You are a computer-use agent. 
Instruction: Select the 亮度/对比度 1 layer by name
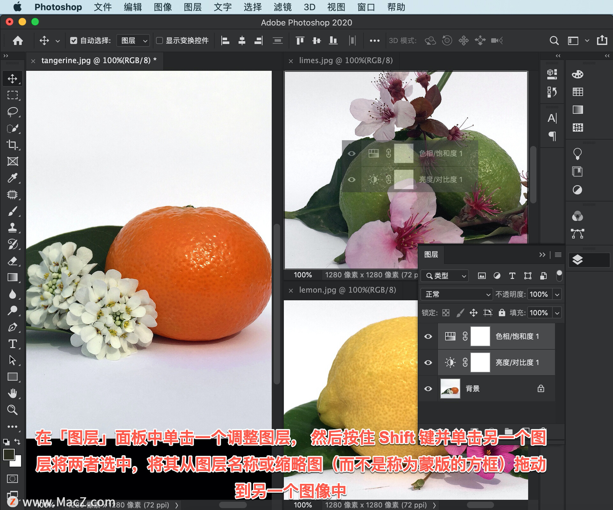coord(517,363)
